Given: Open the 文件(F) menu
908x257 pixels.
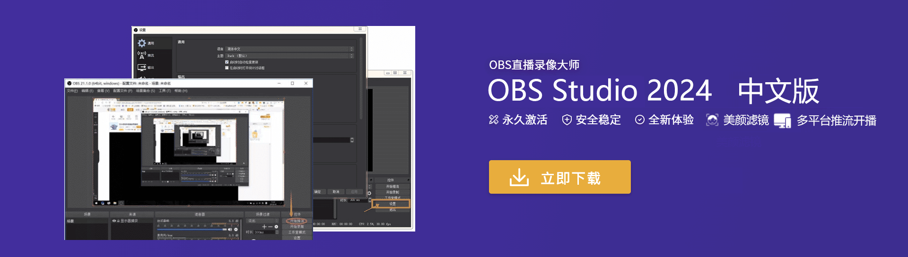Looking at the screenshot, I should coord(72,91).
